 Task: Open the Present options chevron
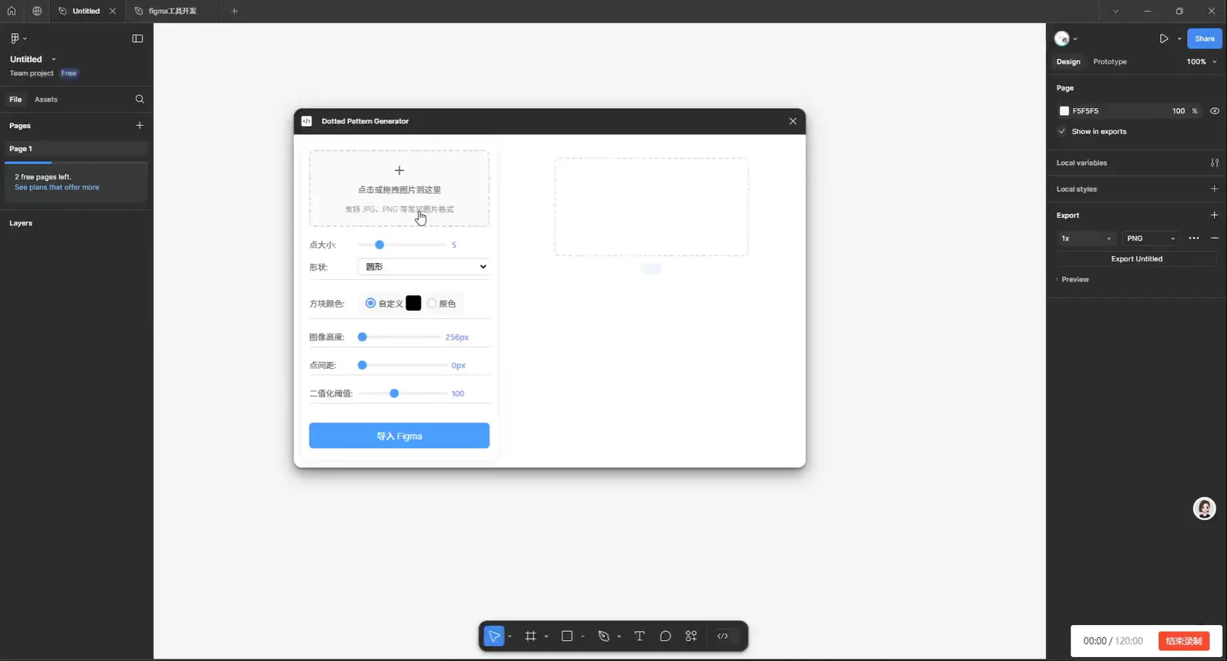(x=1179, y=38)
